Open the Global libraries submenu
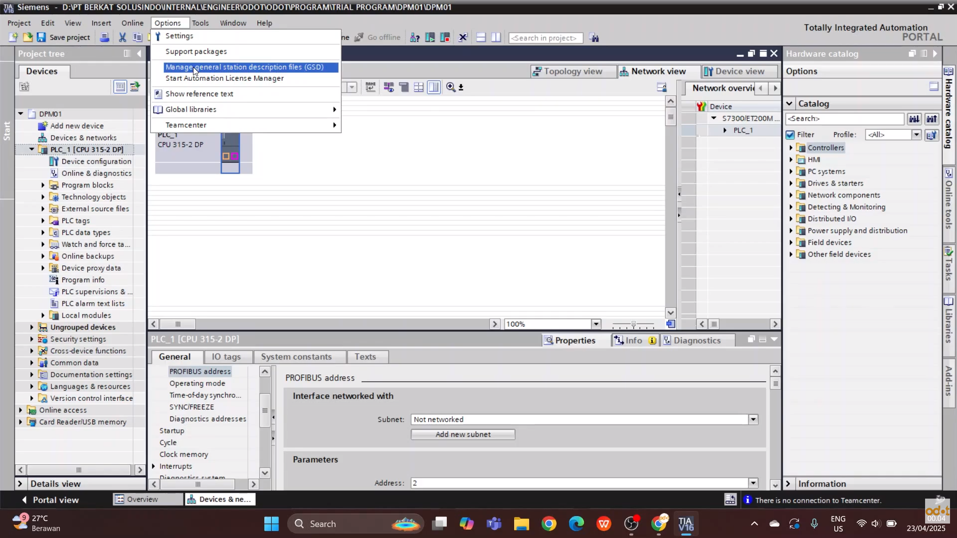This screenshot has width=957, height=538. (x=246, y=110)
